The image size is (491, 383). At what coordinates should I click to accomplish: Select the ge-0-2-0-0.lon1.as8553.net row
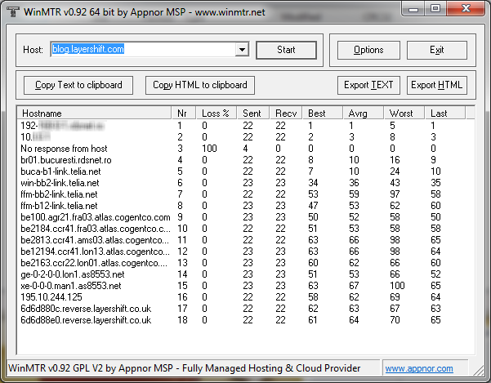(246, 274)
